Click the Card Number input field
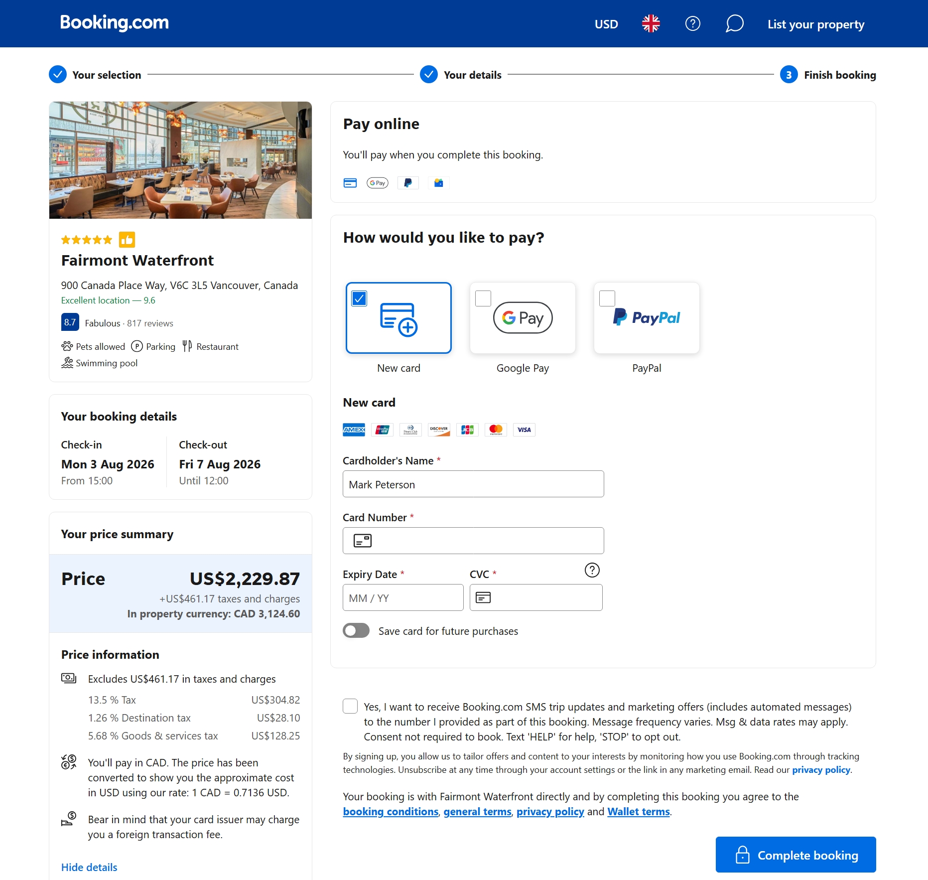 coord(473,541)
